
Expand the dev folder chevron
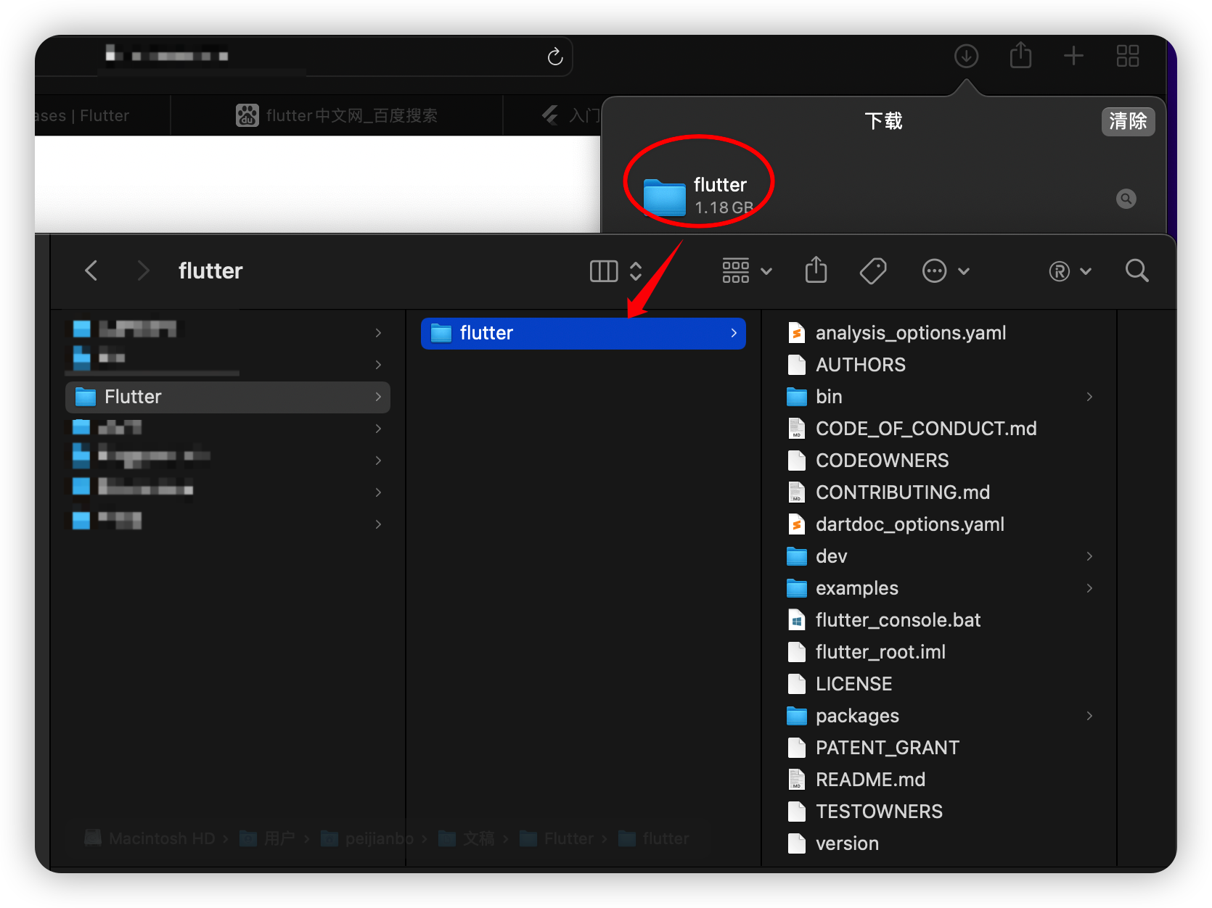(x=1089, y=556)
